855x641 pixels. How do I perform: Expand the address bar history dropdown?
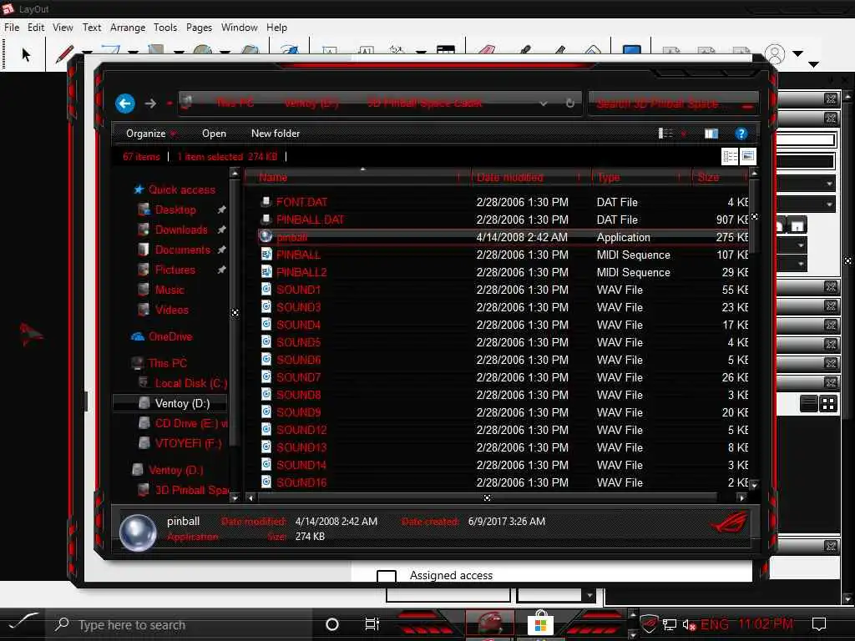point(543,103)
